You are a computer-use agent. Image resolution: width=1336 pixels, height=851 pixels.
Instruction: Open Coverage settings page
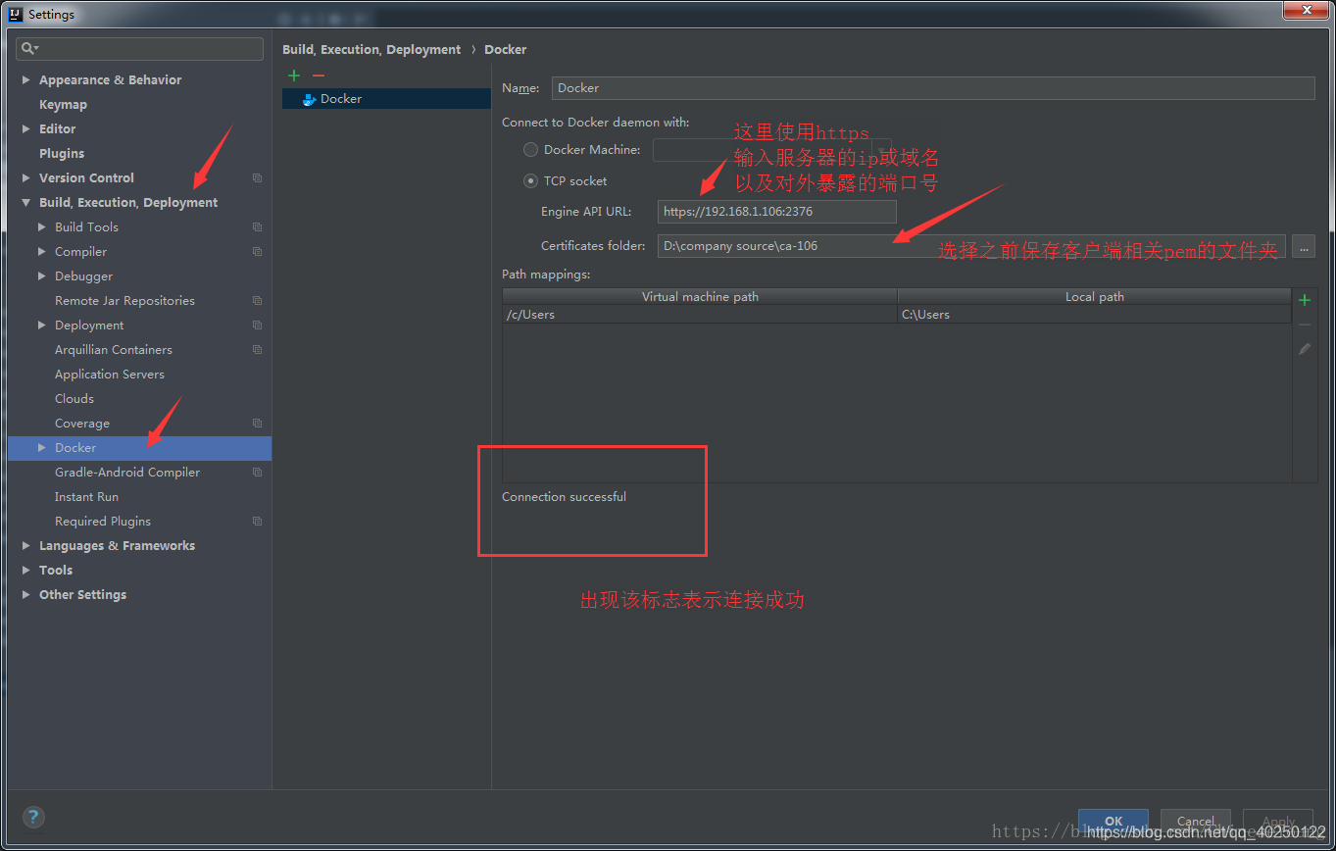pos(82,424)
